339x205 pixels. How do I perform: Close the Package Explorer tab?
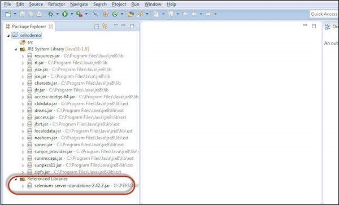click(51, 27)
